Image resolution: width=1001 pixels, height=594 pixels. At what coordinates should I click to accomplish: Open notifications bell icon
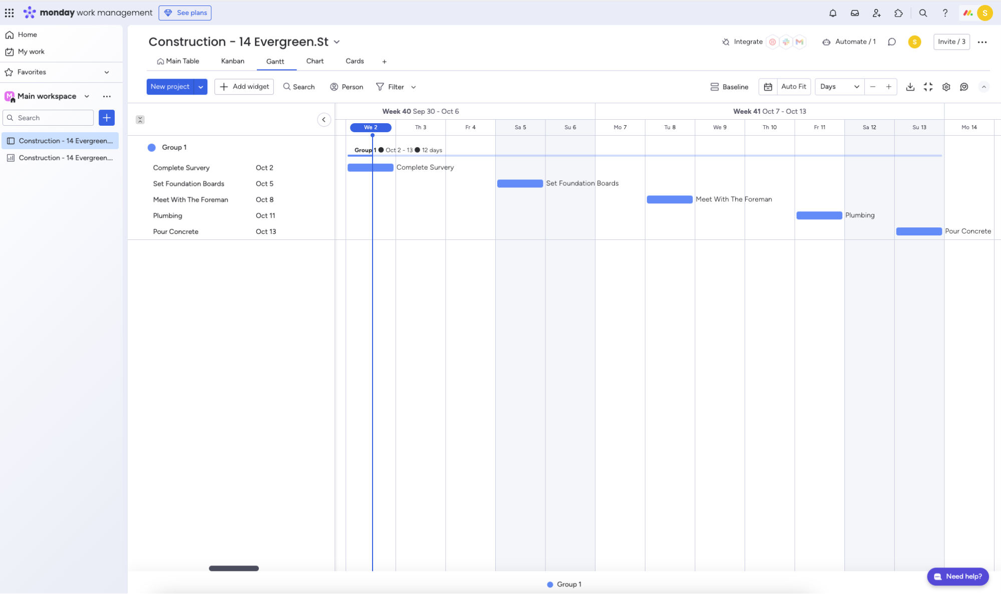pos(833,13)
